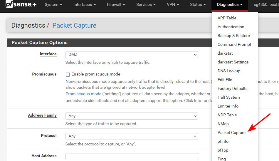Click the Host Address label
Image resolution: width=279 pixels, height=161 pixels.
44,156
